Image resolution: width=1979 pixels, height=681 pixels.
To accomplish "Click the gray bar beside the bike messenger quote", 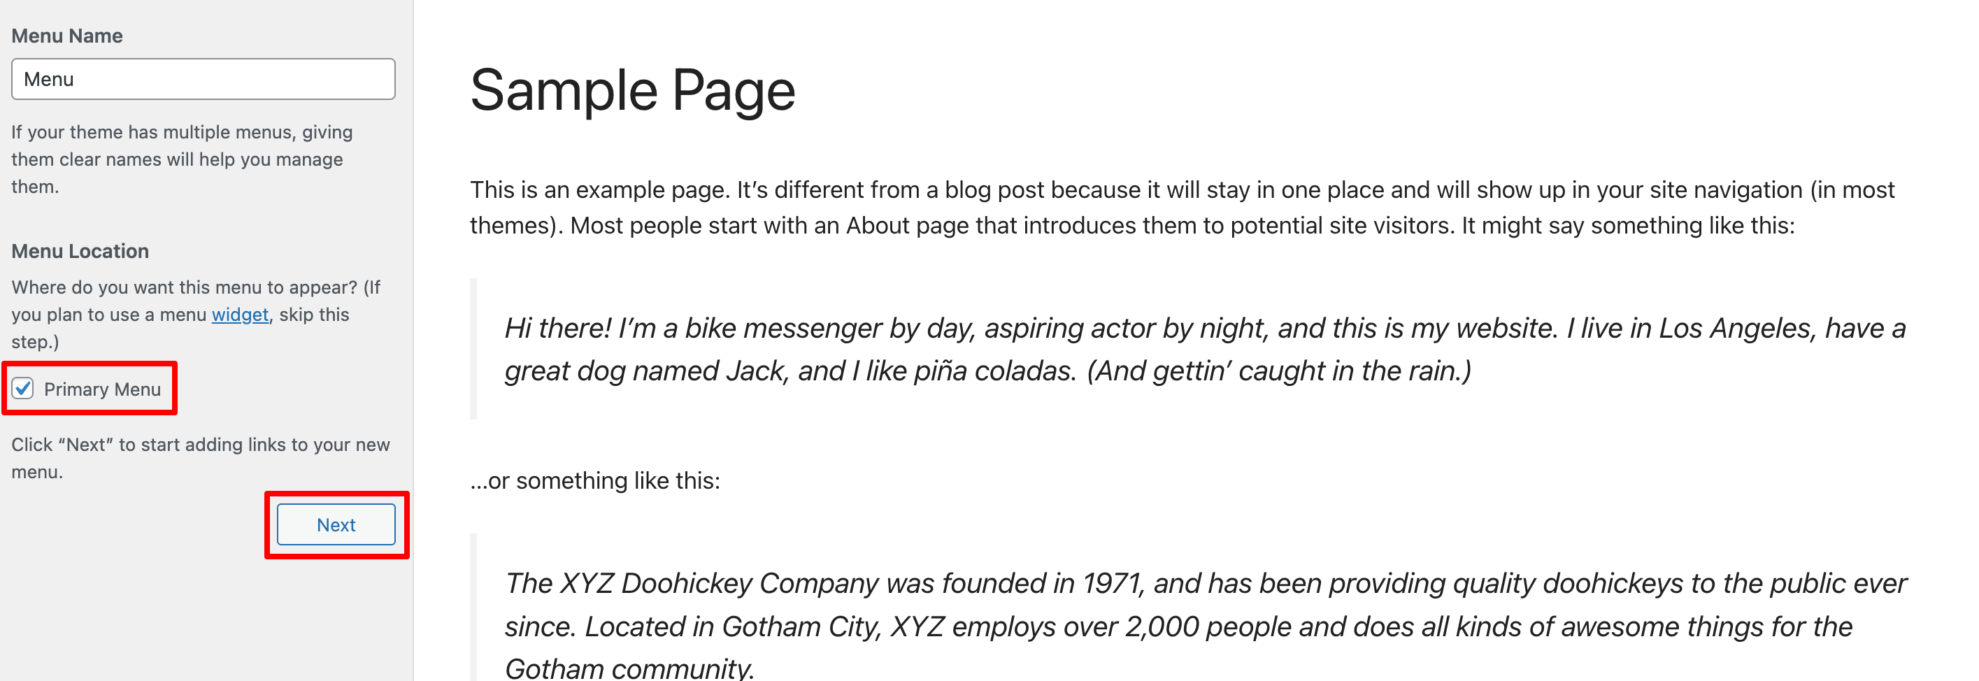I will (473, 350).
